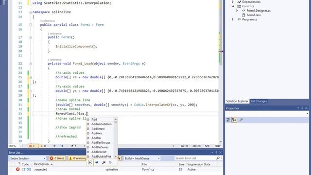Select Form1.Designer.cs file

(259, 11)
